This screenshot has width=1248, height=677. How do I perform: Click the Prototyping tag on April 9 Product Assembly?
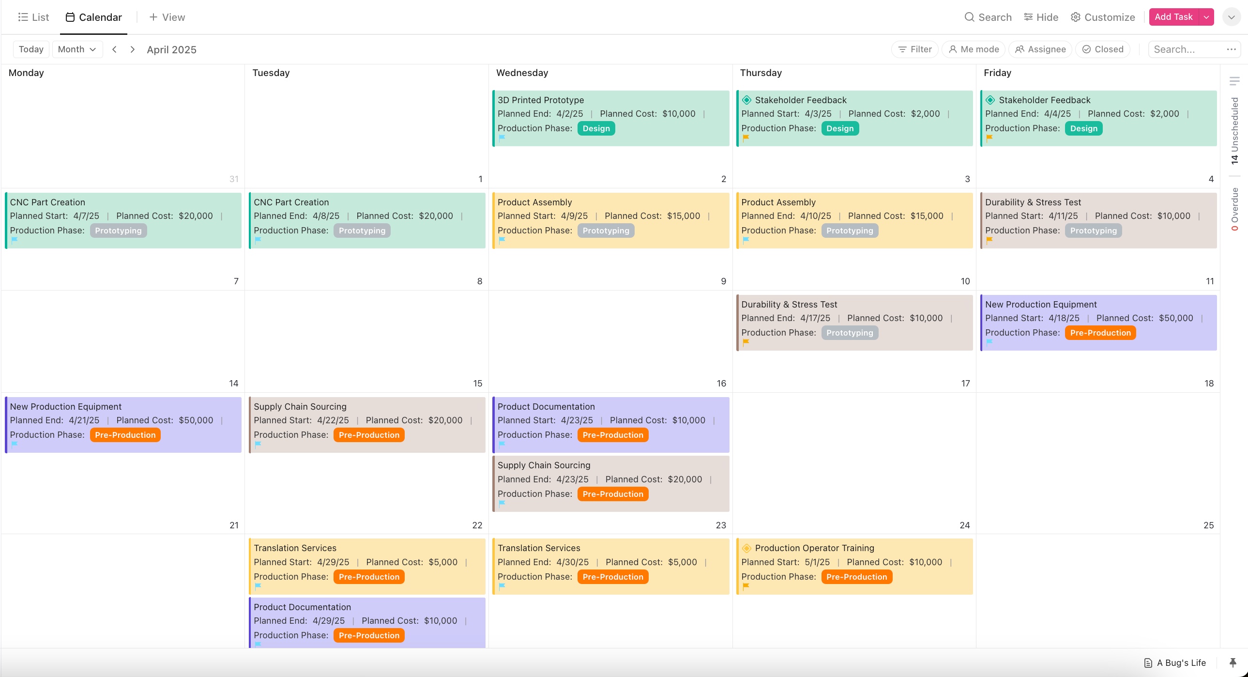pos(606,231)
